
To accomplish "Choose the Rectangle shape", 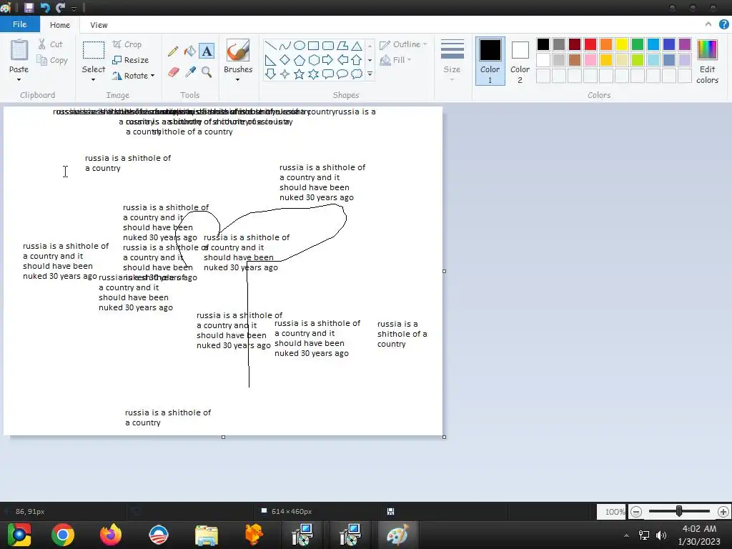I will (314, 45).
